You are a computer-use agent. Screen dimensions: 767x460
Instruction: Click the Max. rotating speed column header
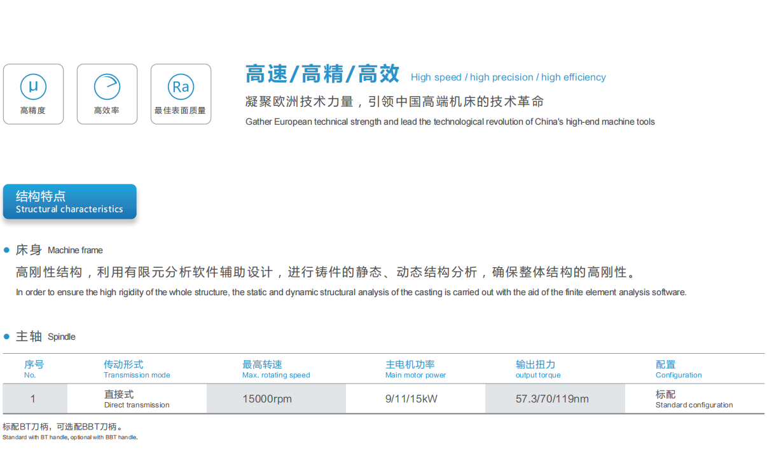275,369
